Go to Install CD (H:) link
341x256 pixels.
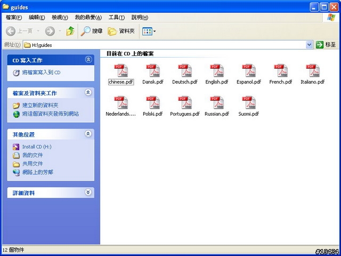tap(37, 147)
